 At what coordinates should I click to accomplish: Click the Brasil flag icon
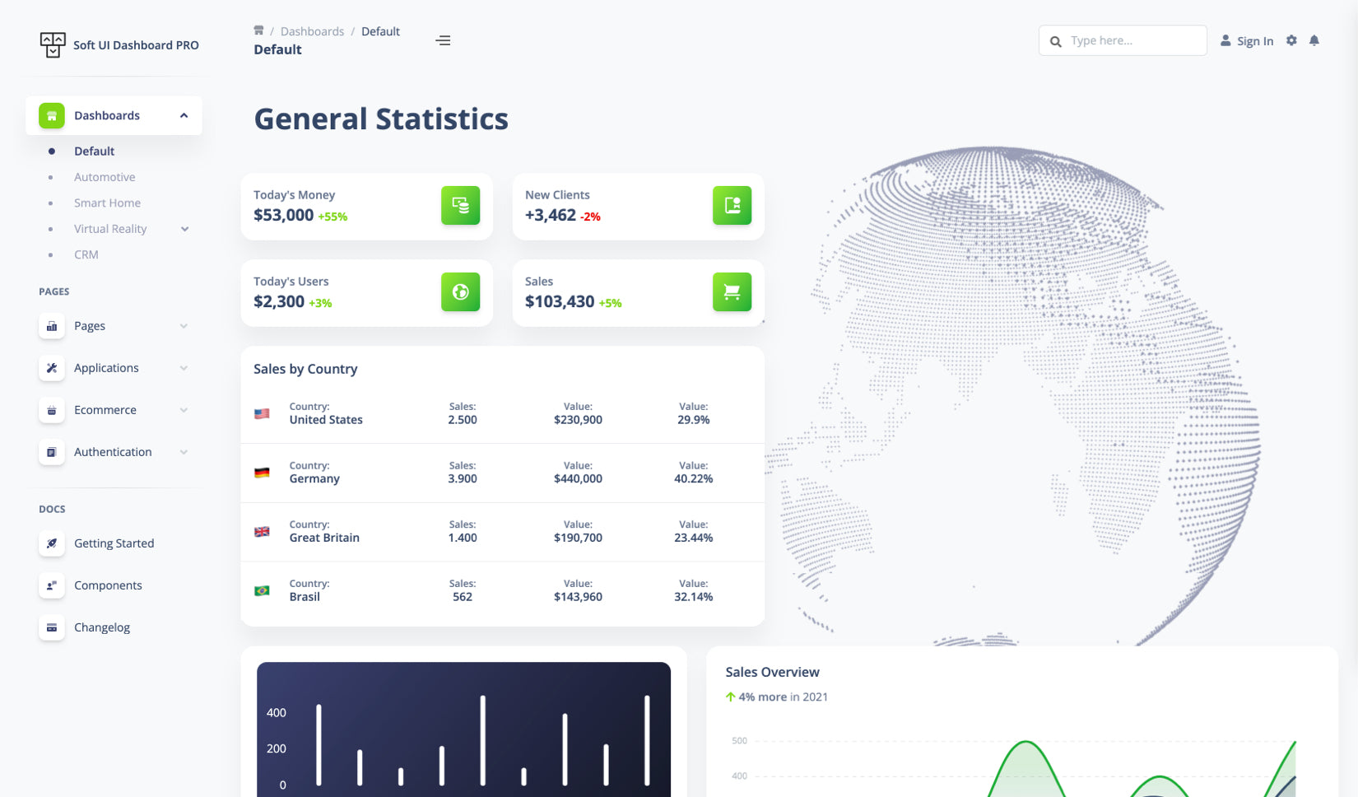tap(262, 590)
